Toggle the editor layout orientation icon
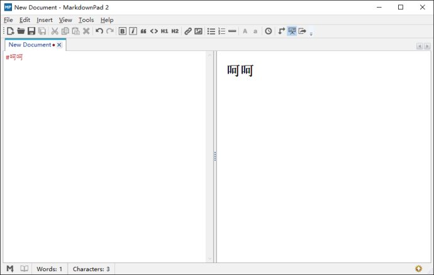 pyautogui.click(x=282, y=31)
